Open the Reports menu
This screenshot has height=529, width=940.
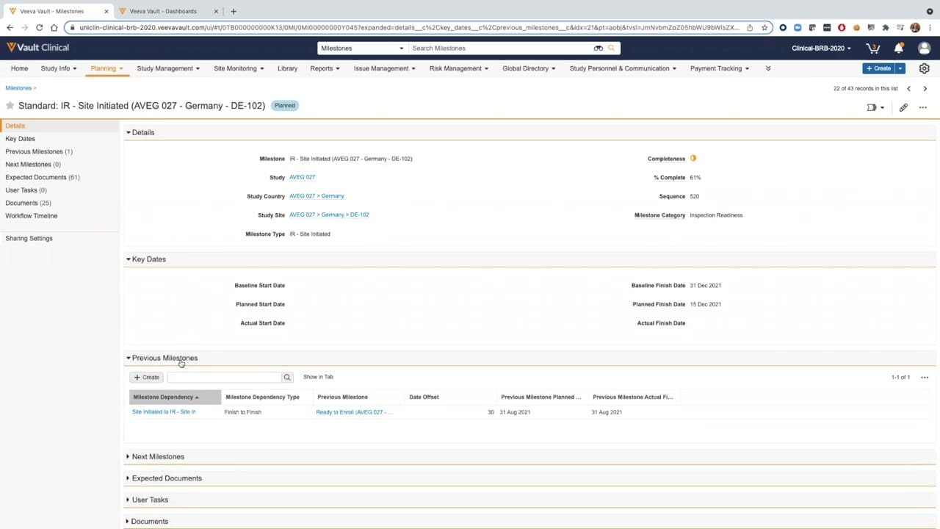(x=325, y=68)
